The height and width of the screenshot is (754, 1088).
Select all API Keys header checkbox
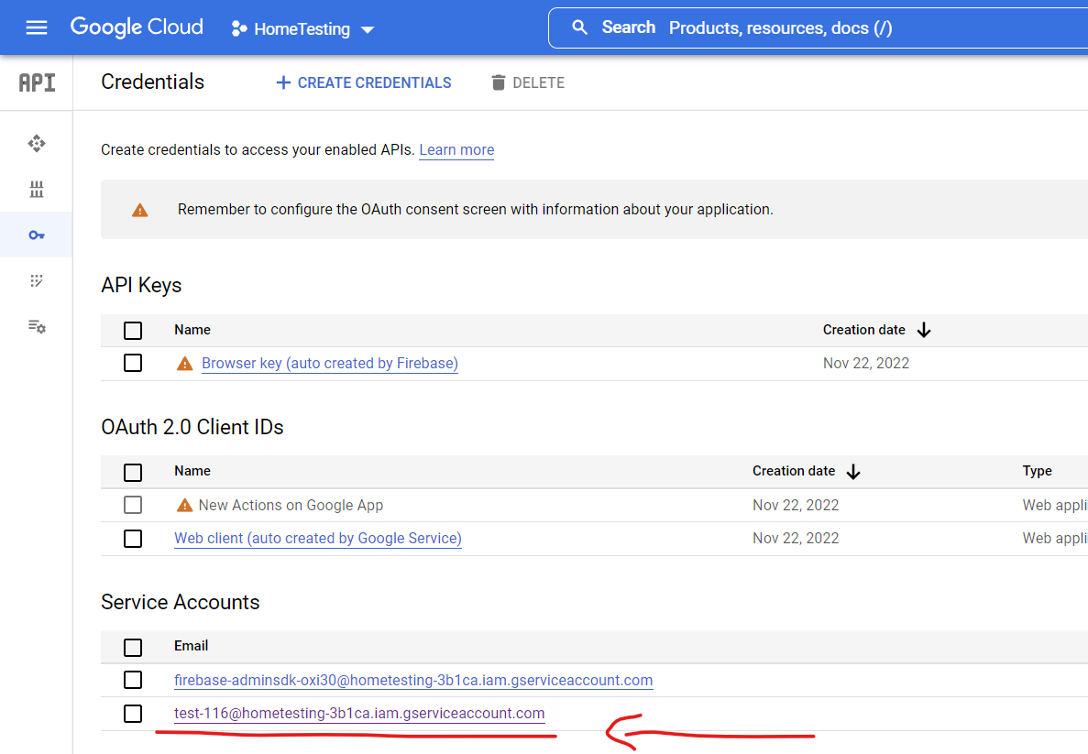click(x=133, y=330)
